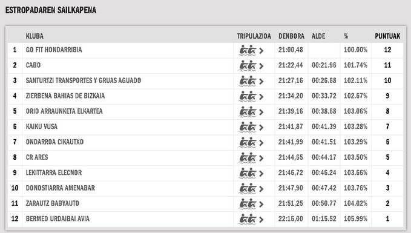Screen dimensions: 411x233
Task: Sort by the DENBORA column header
Action: (291, 36)
